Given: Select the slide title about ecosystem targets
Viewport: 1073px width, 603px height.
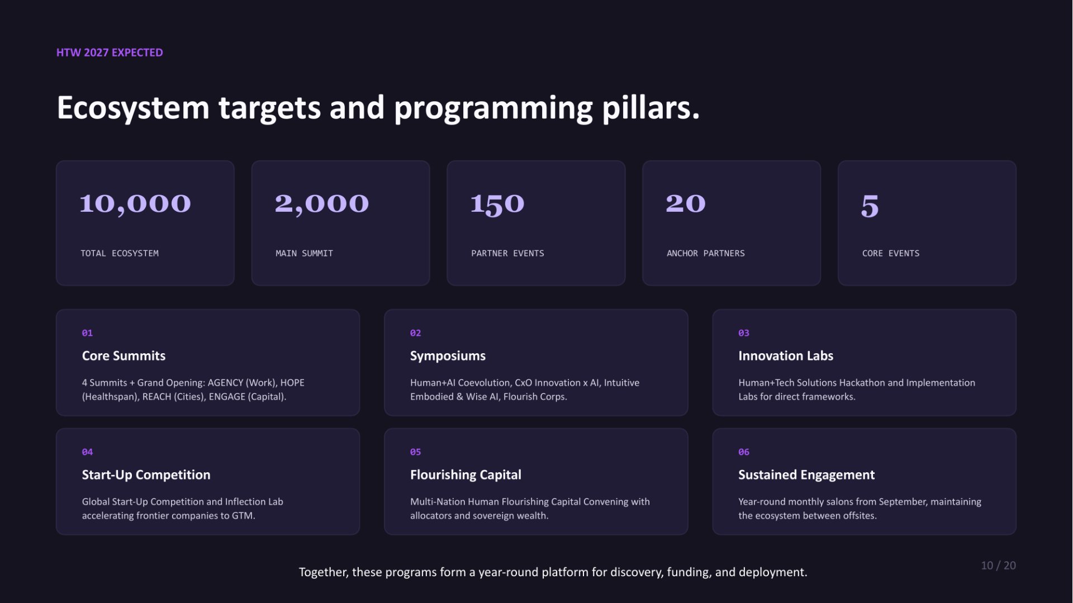Looking at the screenshot, I should (378, 108).
